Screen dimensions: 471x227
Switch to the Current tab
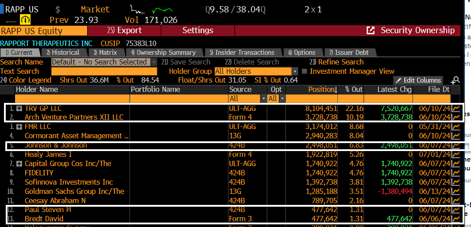point(20,53)
